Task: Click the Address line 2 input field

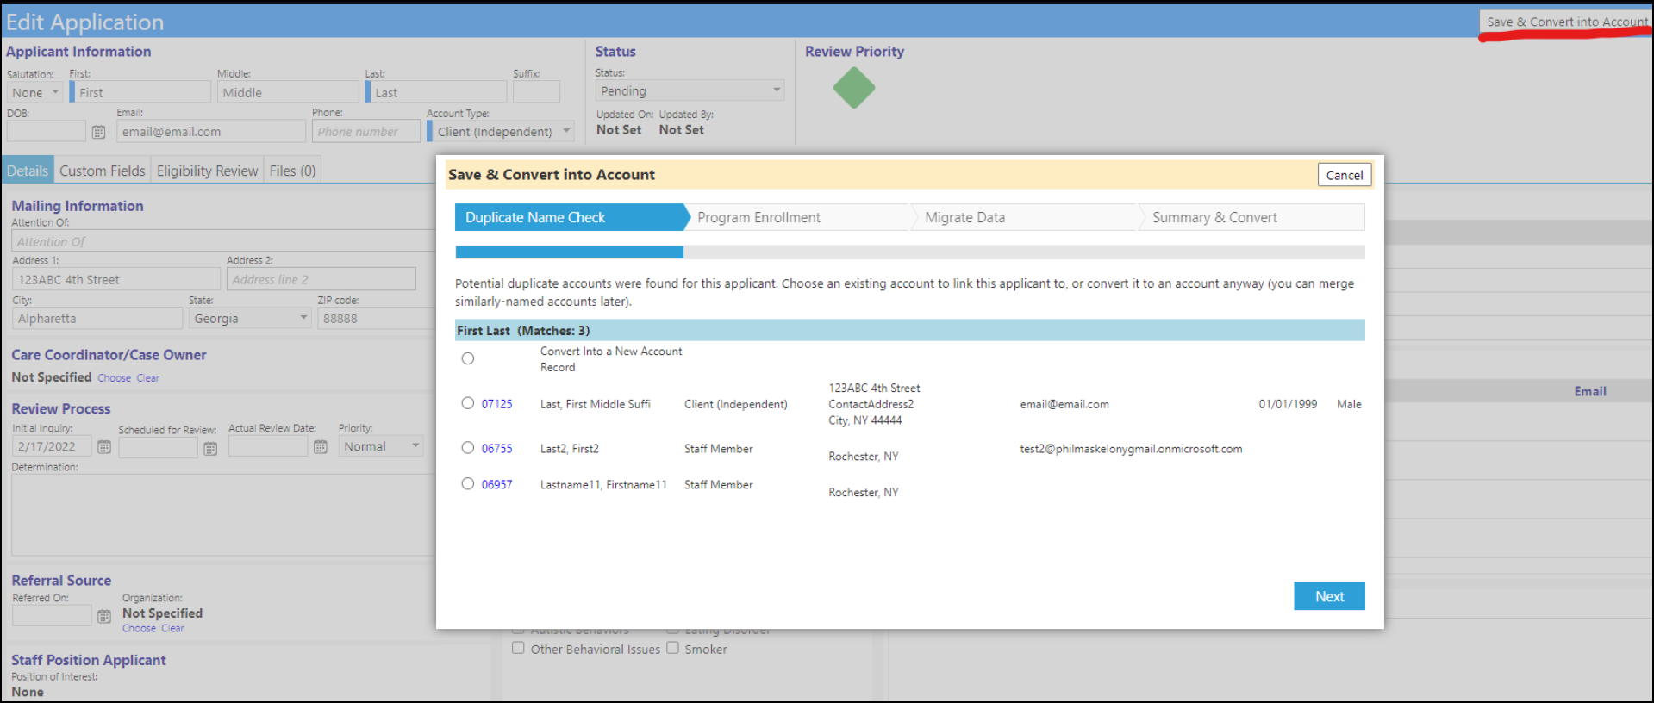Action: (x=321, y=279)
